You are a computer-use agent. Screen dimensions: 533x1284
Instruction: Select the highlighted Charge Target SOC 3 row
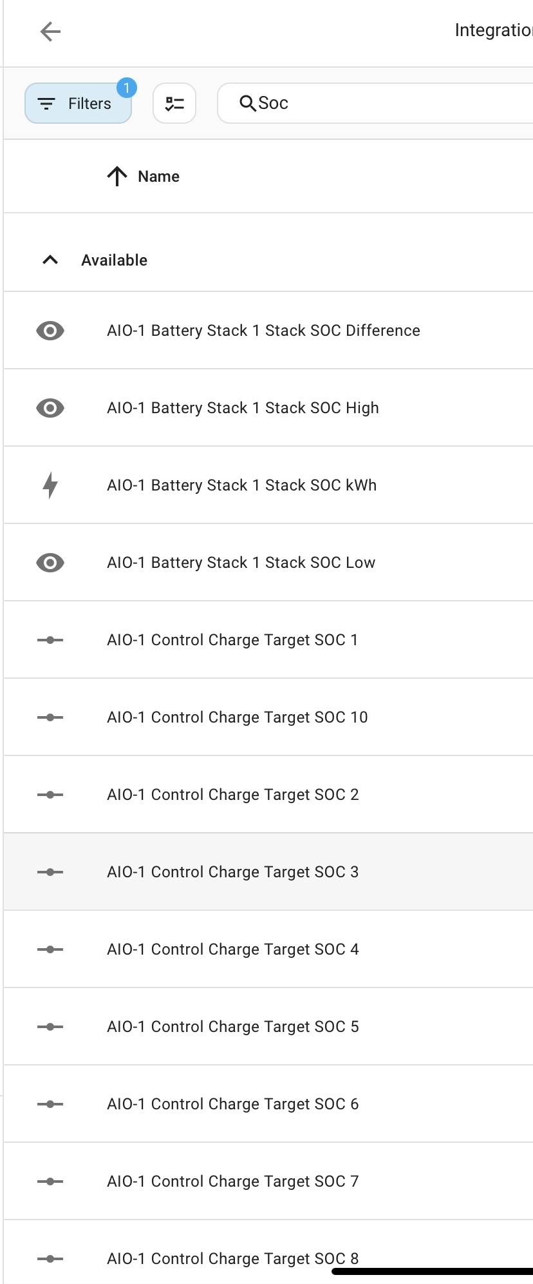[268, 871]
